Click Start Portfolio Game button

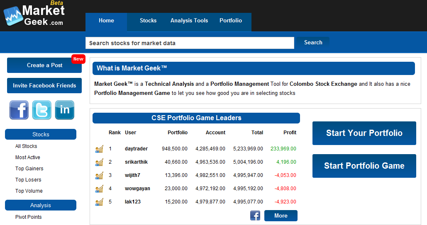coord(364,166)
